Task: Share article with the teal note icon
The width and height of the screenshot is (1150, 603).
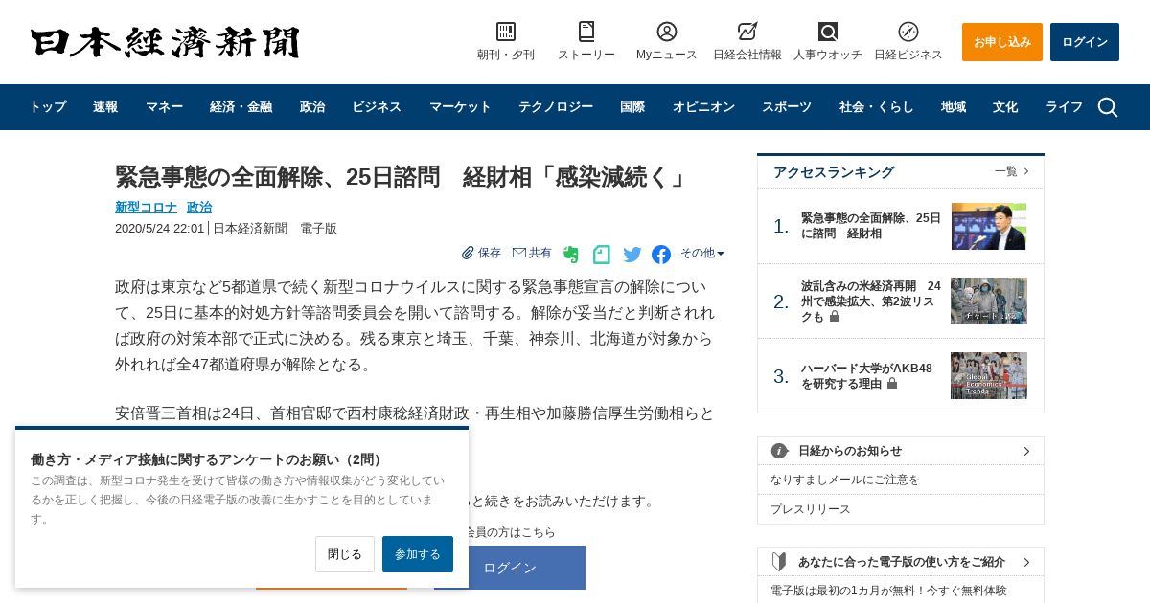Action: (x=601, y=255)
